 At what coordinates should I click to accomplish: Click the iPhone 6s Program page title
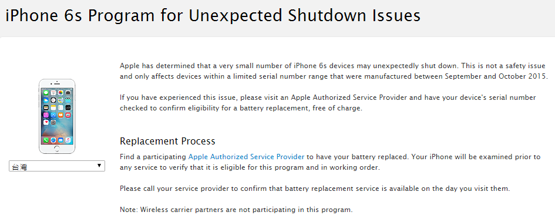(213, 16)
